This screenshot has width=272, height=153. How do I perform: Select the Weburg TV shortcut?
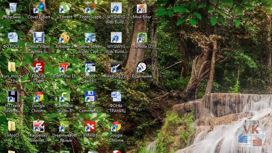click(x=116, y=67)
